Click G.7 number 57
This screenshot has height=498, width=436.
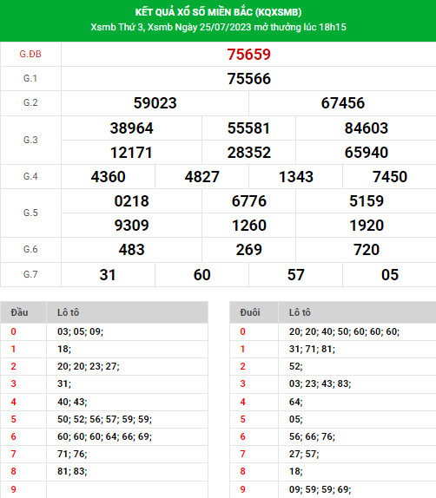click(x=296, y=275)
